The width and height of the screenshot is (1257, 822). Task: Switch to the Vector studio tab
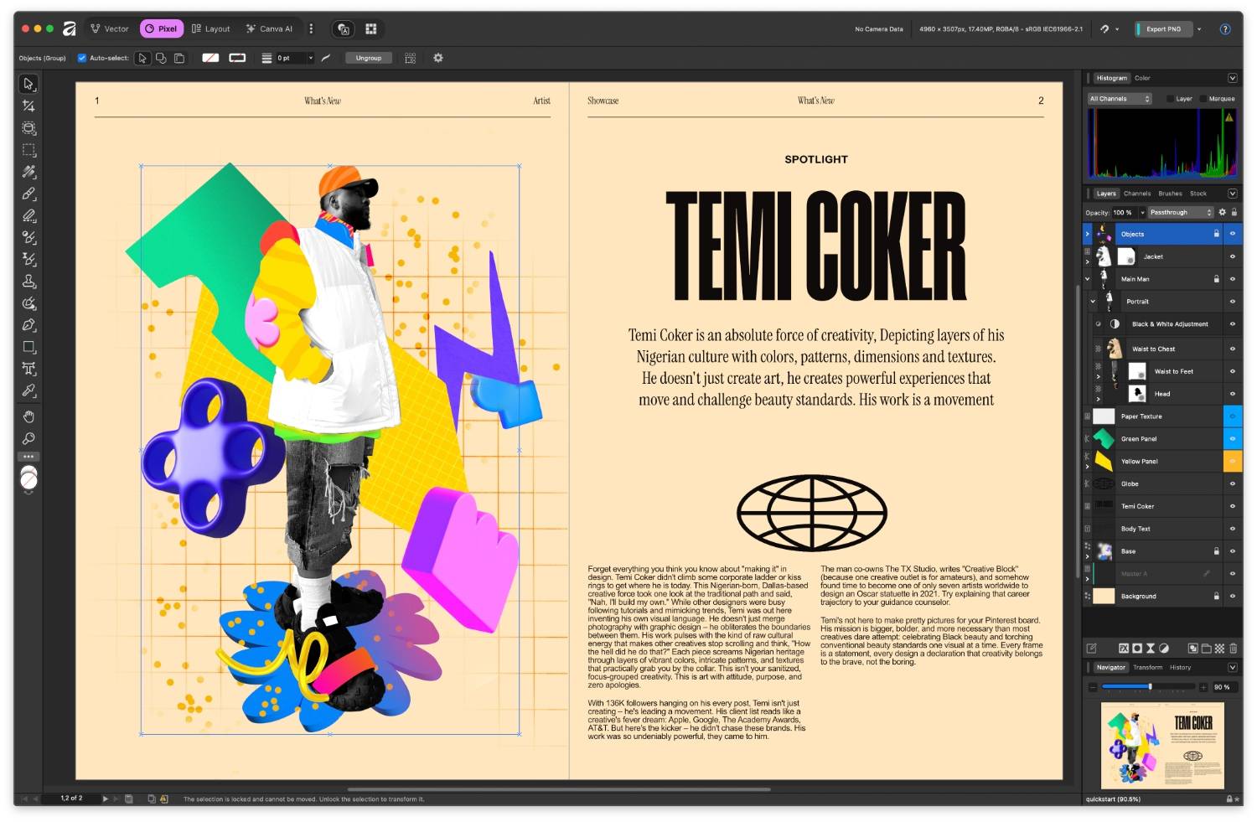110,28
